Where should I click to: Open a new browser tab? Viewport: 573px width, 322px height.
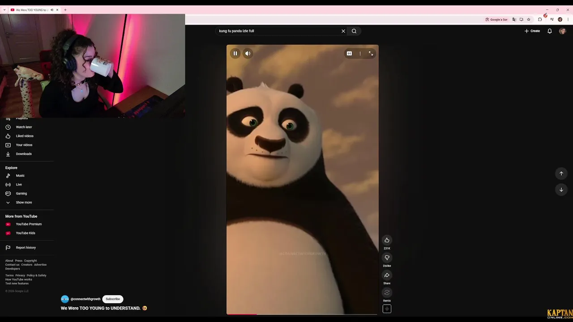(x=65, y=10)
